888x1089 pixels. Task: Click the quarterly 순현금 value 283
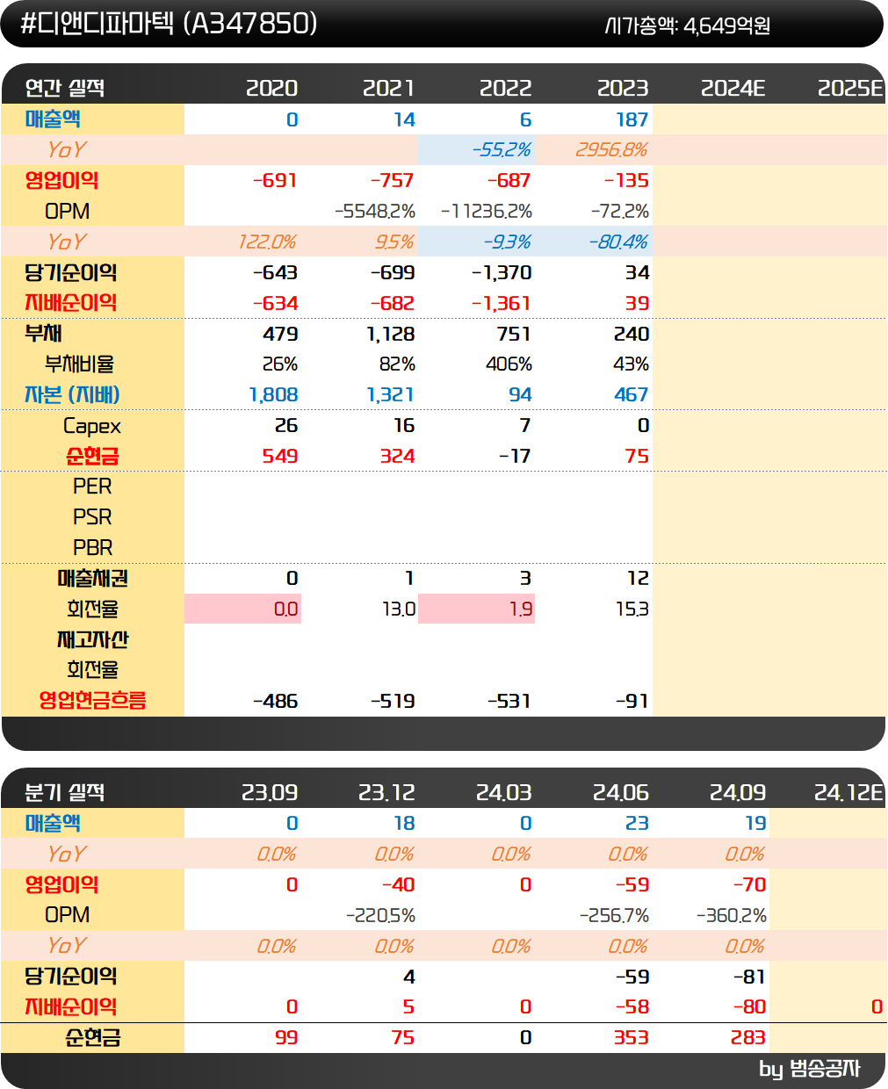pos(748,1038)
